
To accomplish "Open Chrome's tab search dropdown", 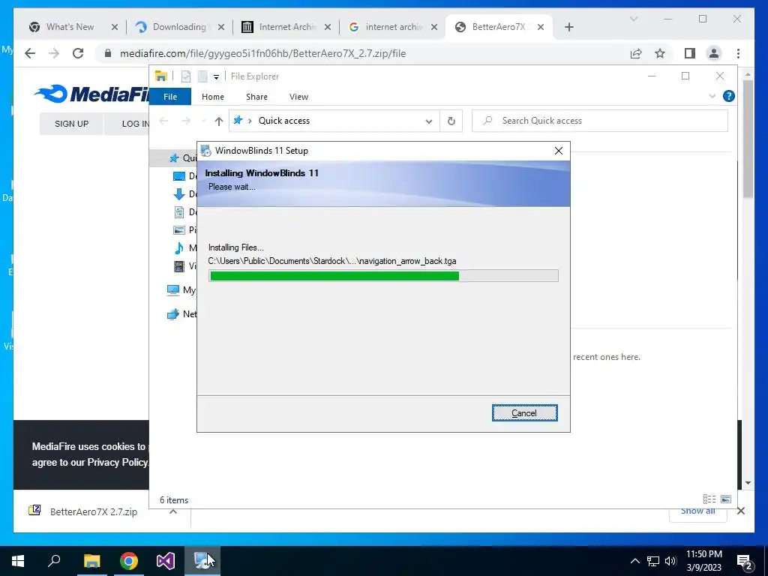I will pos(633,19).
